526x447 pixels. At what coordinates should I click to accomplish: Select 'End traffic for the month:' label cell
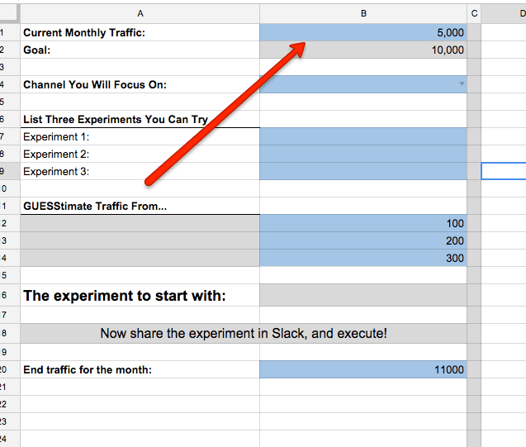click(140, 370)
